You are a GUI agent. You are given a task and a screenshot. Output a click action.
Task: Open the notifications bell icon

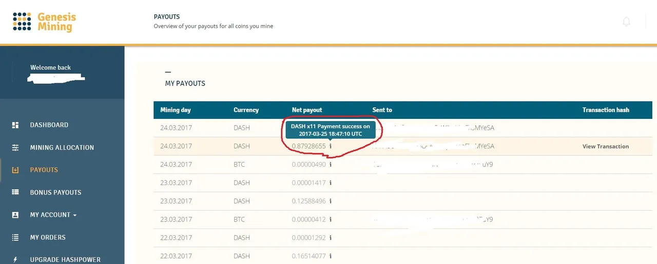[626, 22]
